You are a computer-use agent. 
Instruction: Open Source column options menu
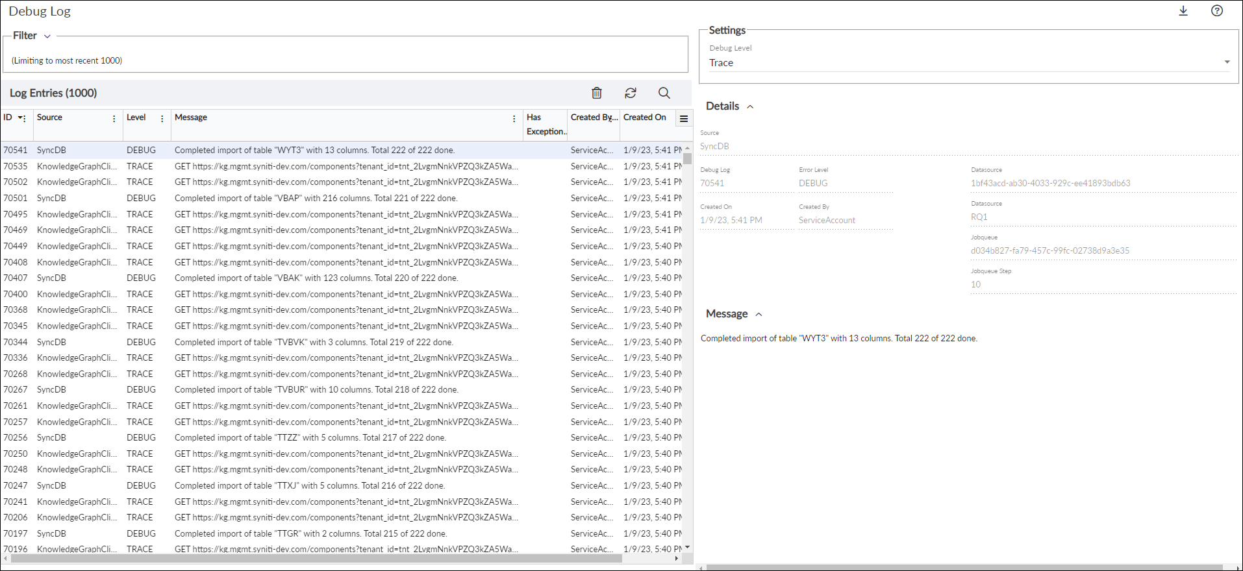pos(114,118)
